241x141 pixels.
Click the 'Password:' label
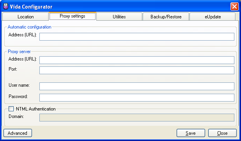click(18, 96)
